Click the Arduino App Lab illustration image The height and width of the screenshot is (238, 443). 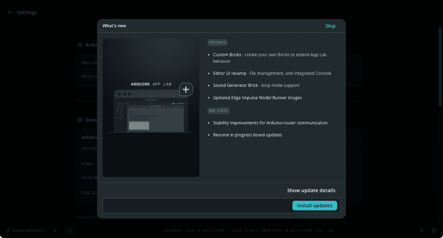(151, 108)
